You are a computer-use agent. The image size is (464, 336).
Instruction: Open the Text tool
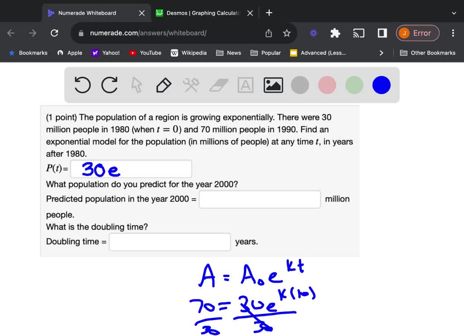pyautogui.click(x=245, y=85)
